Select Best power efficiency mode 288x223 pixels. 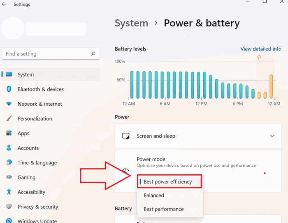tap(170, 182)
